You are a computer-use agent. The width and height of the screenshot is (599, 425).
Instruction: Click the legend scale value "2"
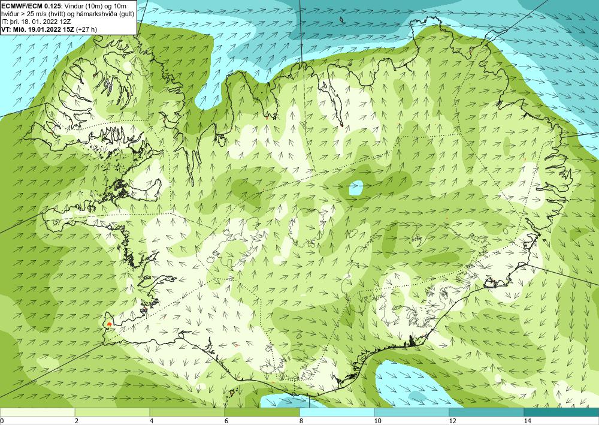(77, 421)
